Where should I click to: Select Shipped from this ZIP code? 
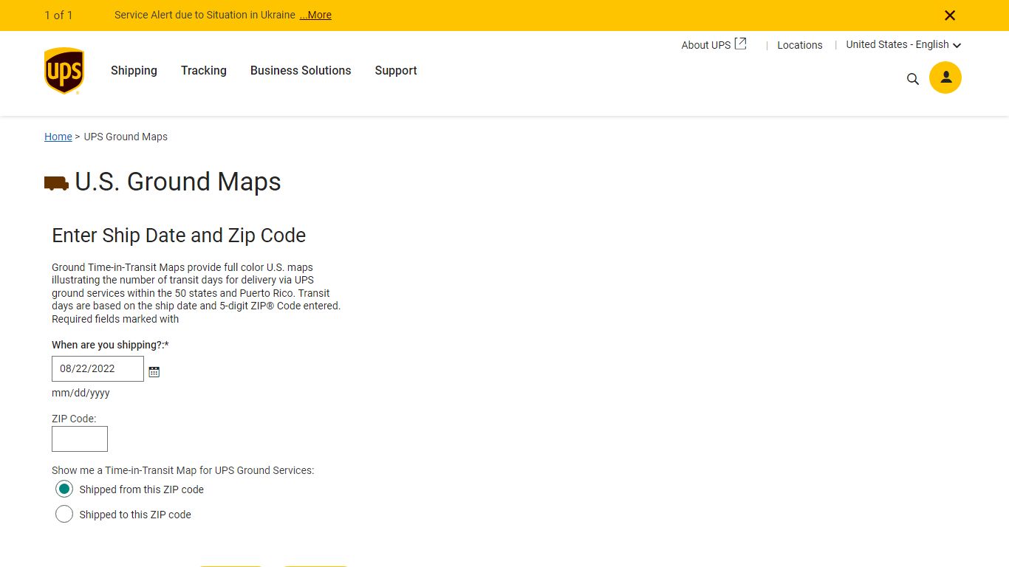(64, 489)
